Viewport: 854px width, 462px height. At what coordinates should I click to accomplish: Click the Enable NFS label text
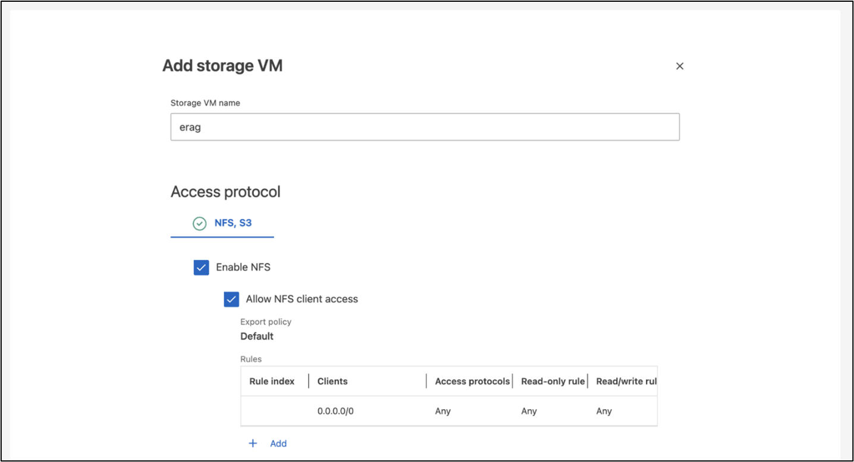coord(243,268)
